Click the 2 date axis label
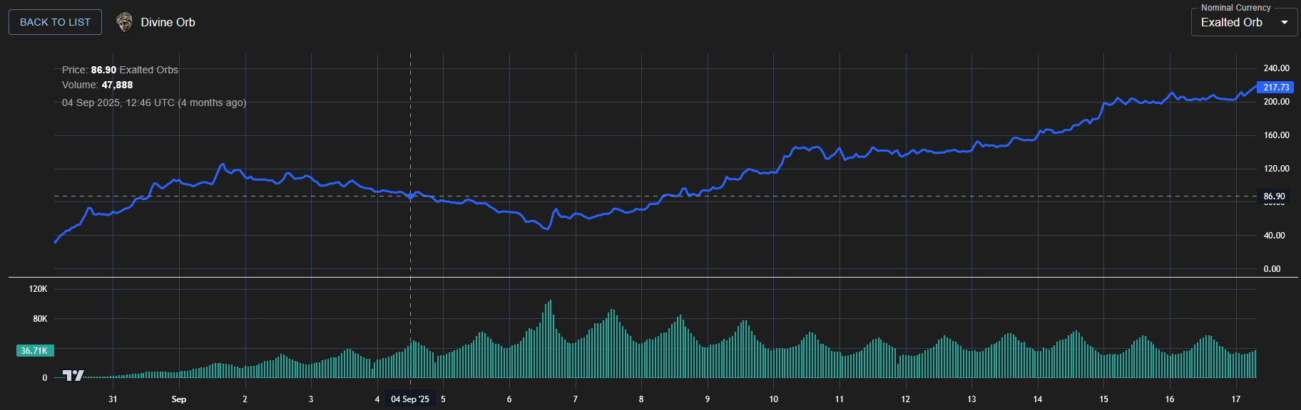The height and width of the screenshot is (410, 1301). click(x=245, y=399)
